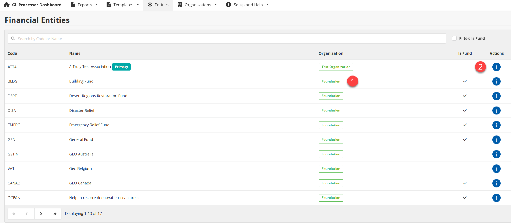Enable the Is Fund filter checkbox
Viewport: 511px width, 223px height.
454,39
